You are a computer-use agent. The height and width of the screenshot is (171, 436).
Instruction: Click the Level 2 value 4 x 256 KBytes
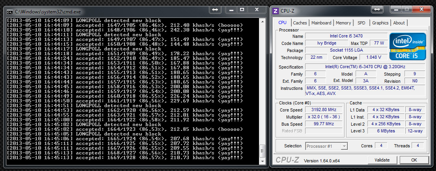click(x=386, y=124)
